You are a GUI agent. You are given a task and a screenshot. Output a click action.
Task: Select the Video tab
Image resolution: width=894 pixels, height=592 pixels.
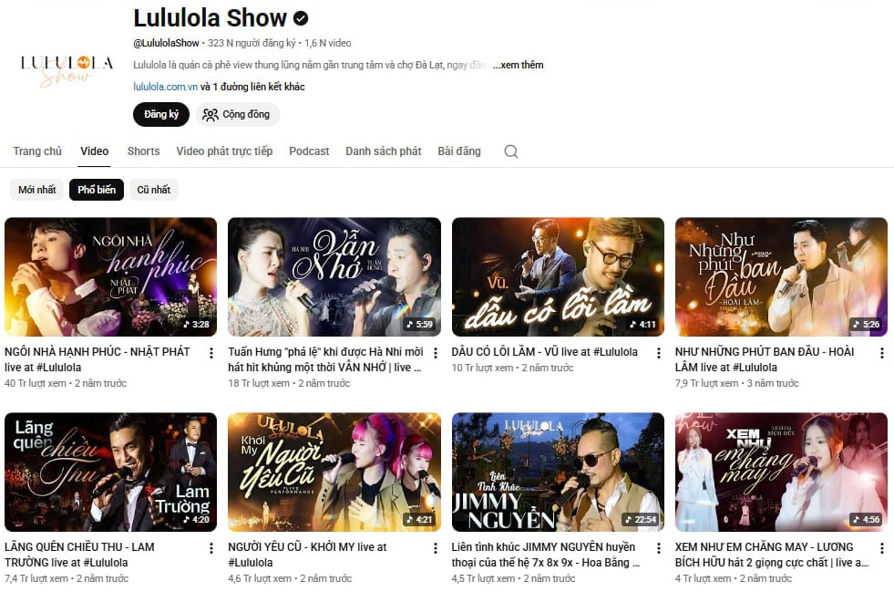point(94,151)
